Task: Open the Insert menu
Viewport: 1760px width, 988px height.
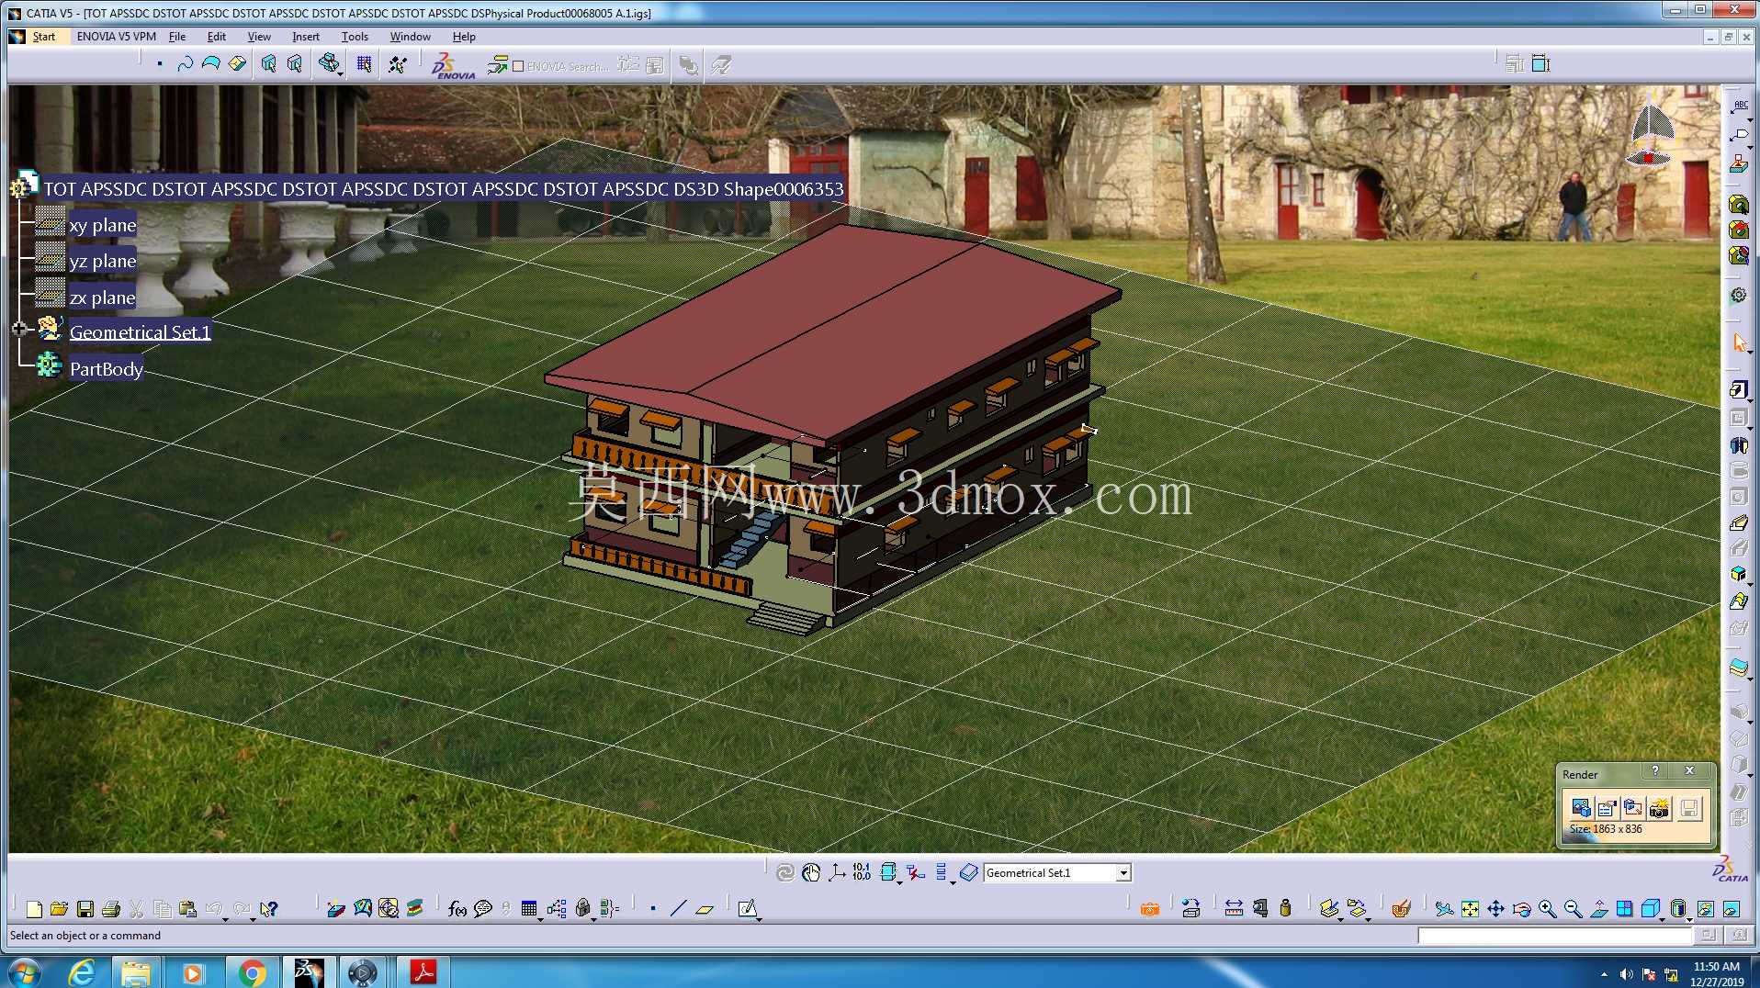Action: [306, 37]
